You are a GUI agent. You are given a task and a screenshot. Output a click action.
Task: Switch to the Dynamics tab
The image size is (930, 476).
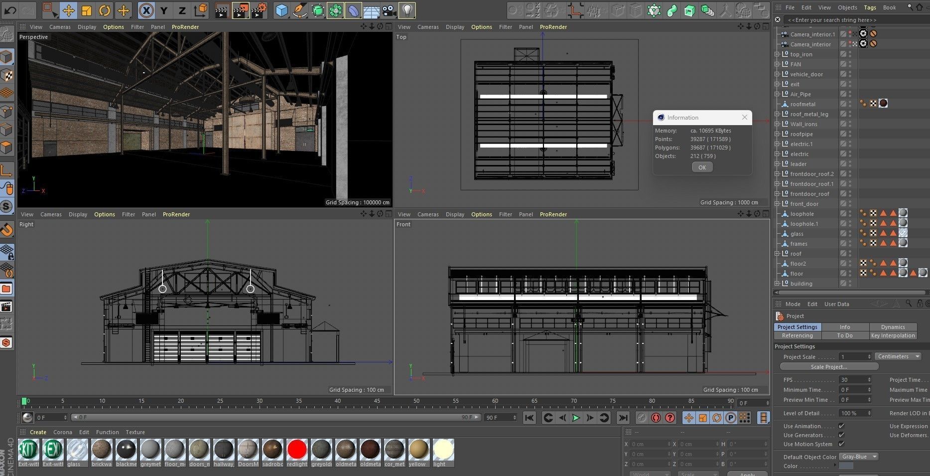(x=893, y=327)
